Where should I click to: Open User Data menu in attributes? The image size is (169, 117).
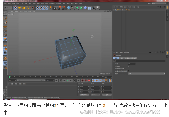pyautogui.click(x=127, y=53)
